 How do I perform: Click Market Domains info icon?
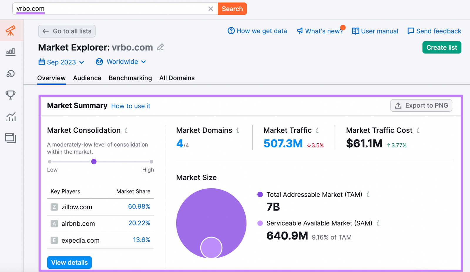(x=238, y=130)
